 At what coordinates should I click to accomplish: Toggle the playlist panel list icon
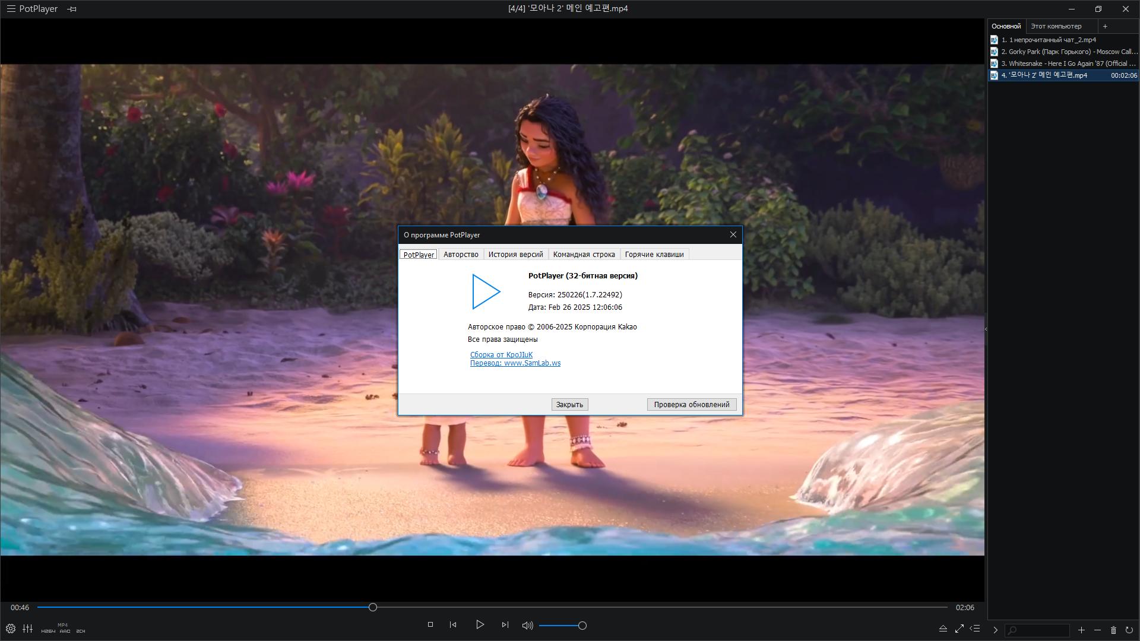pyautogui.click(x=975, y=629)
